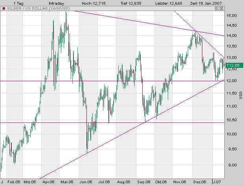Click the 13,50 price axis label
Viewport: 244px width, 186px height.
(x=231, y=46)
